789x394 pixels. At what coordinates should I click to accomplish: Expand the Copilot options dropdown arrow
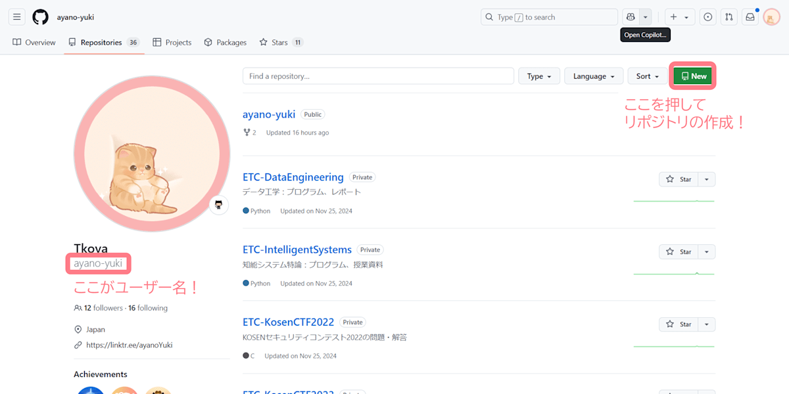pos(646,17)
